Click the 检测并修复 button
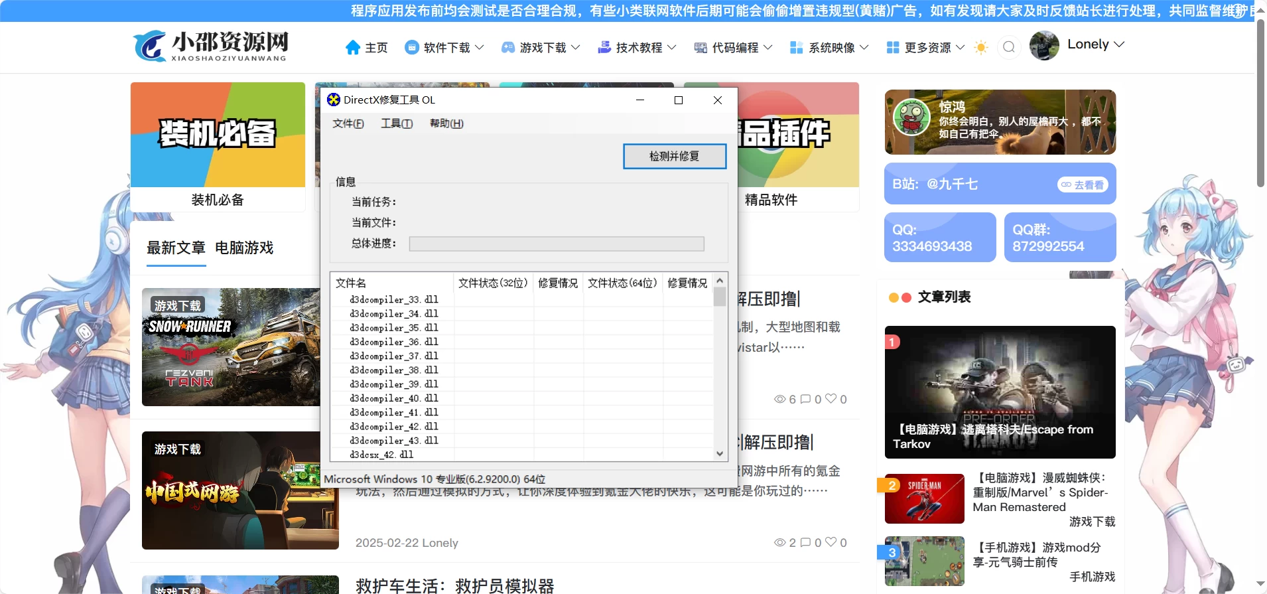 675,156
